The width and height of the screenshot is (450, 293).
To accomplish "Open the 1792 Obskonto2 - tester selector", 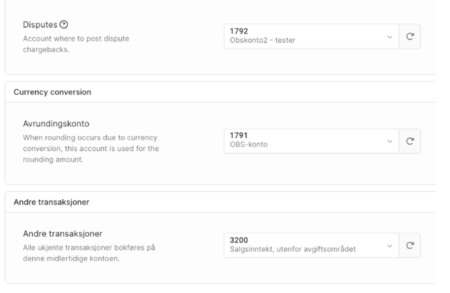I will tap(306, 36).
